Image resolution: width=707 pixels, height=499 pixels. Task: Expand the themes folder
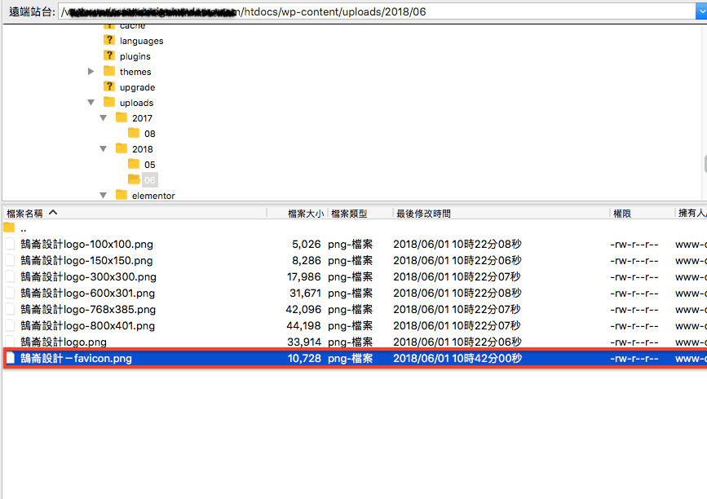coord(91,72)
